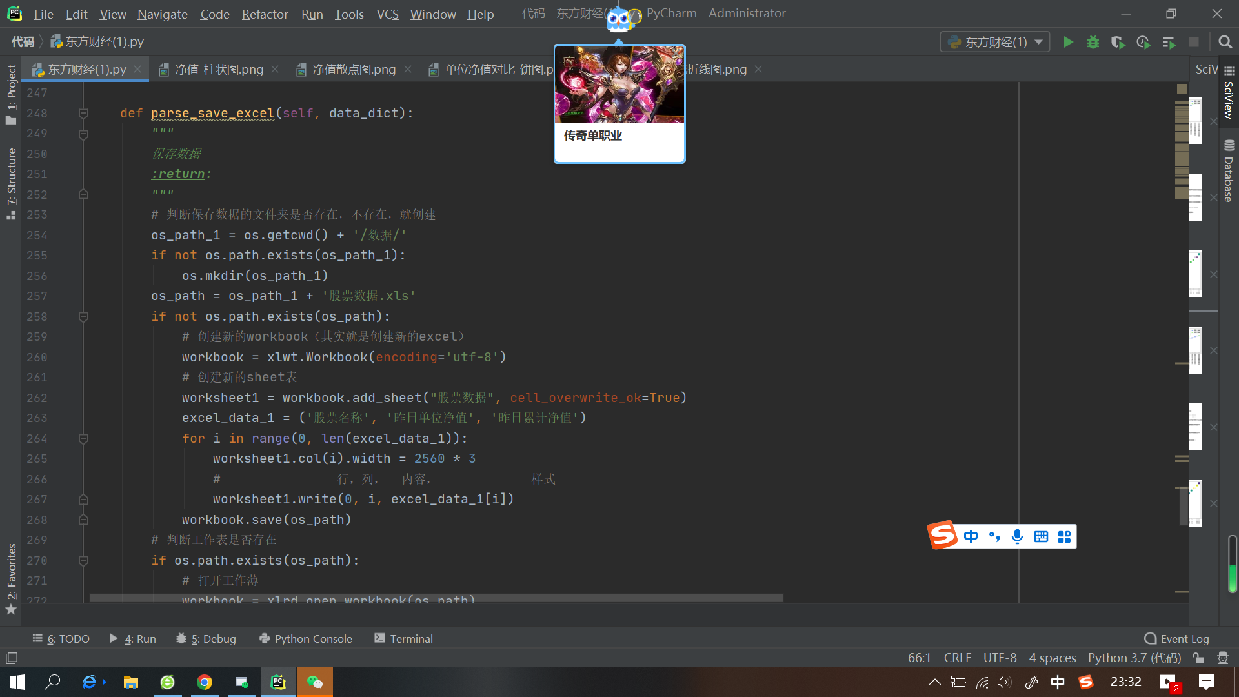Open the Edit menu
The width and height of the screenshot is (1239, 697).
pyautogui.click(x=76, y=14)
